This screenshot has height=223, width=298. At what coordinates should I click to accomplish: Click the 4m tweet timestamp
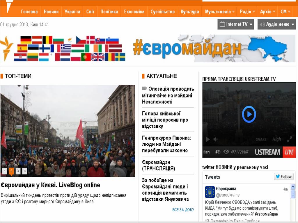[285, 189]
